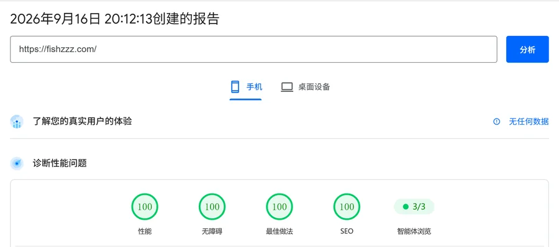
Task: Click the 3/3 智能体浏览 badge
Action: (x=414, y=207)
